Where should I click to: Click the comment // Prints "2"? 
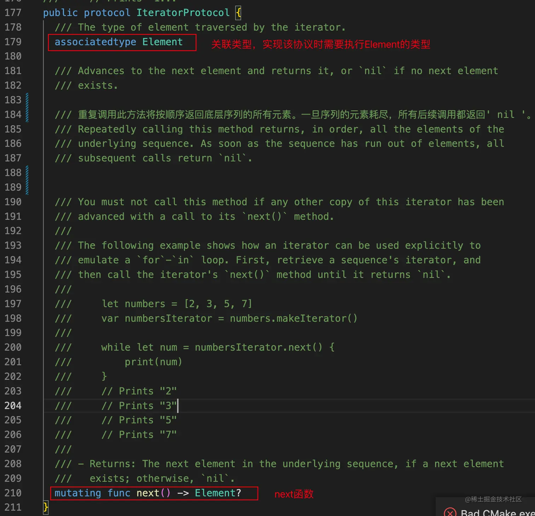[139, 391]
